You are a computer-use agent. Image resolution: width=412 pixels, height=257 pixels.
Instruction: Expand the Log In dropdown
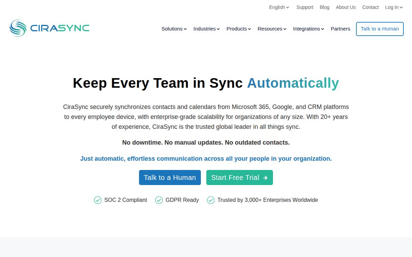coord(394,7)
